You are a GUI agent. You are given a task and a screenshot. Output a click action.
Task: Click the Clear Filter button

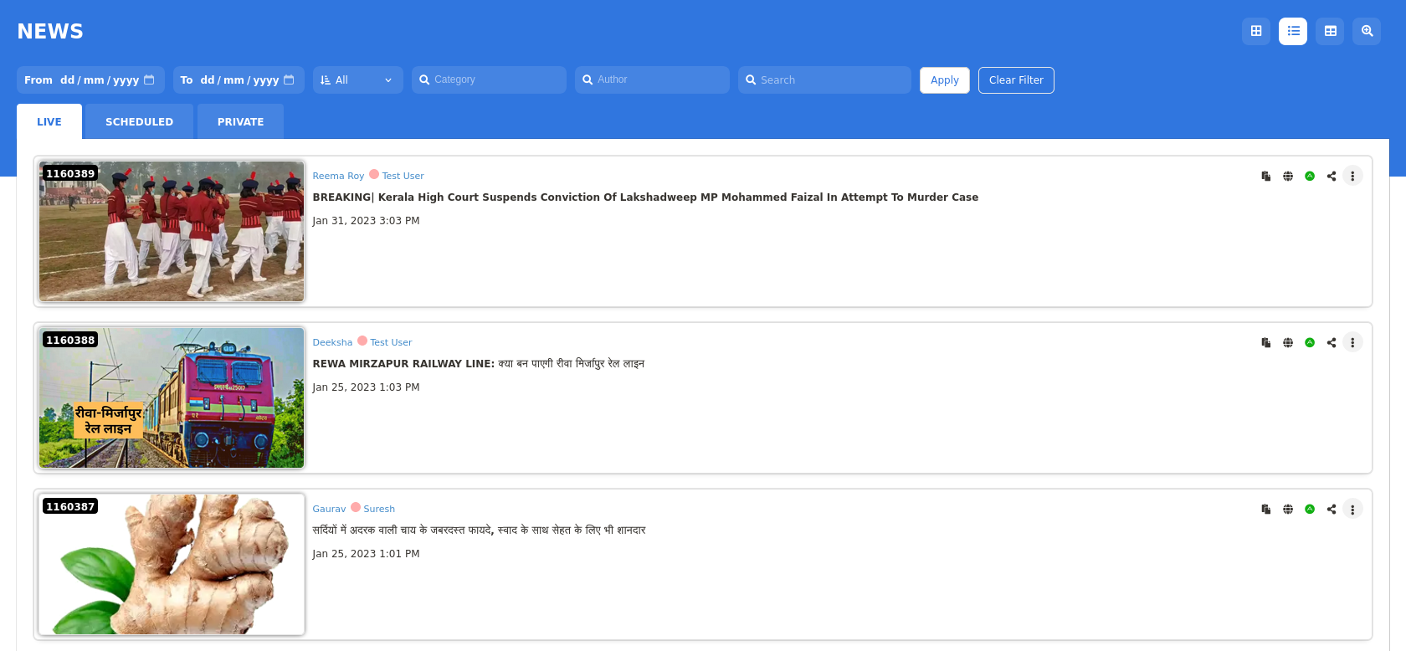point(1015,80)
